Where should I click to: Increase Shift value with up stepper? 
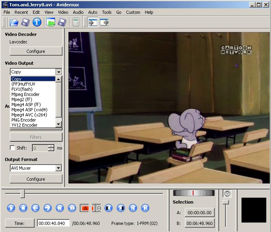click(x=51, y=146)
